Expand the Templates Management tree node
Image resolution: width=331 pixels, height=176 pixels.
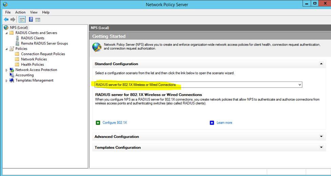tap(6, 81)
